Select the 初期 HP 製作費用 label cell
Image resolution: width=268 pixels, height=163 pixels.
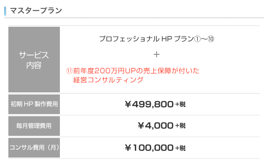click(x=34, y=104)
